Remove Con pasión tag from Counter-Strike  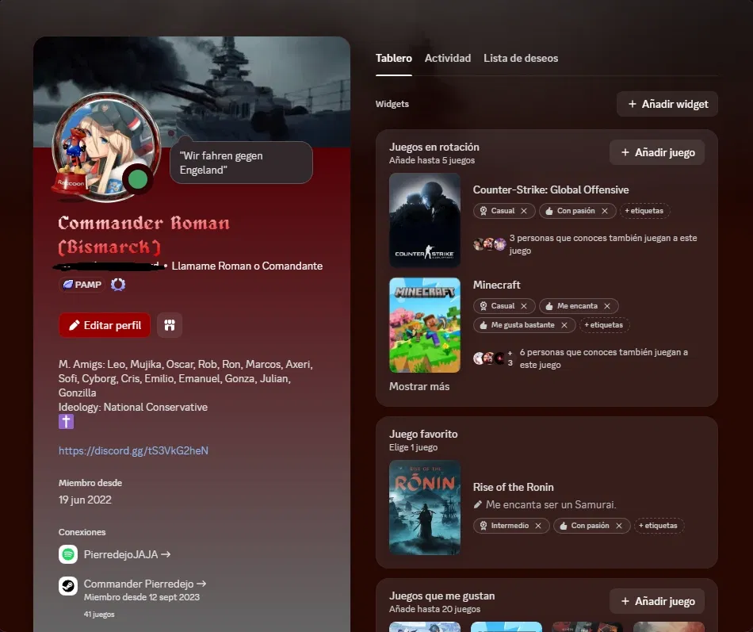pyautogui.click(x=605, y=211)
